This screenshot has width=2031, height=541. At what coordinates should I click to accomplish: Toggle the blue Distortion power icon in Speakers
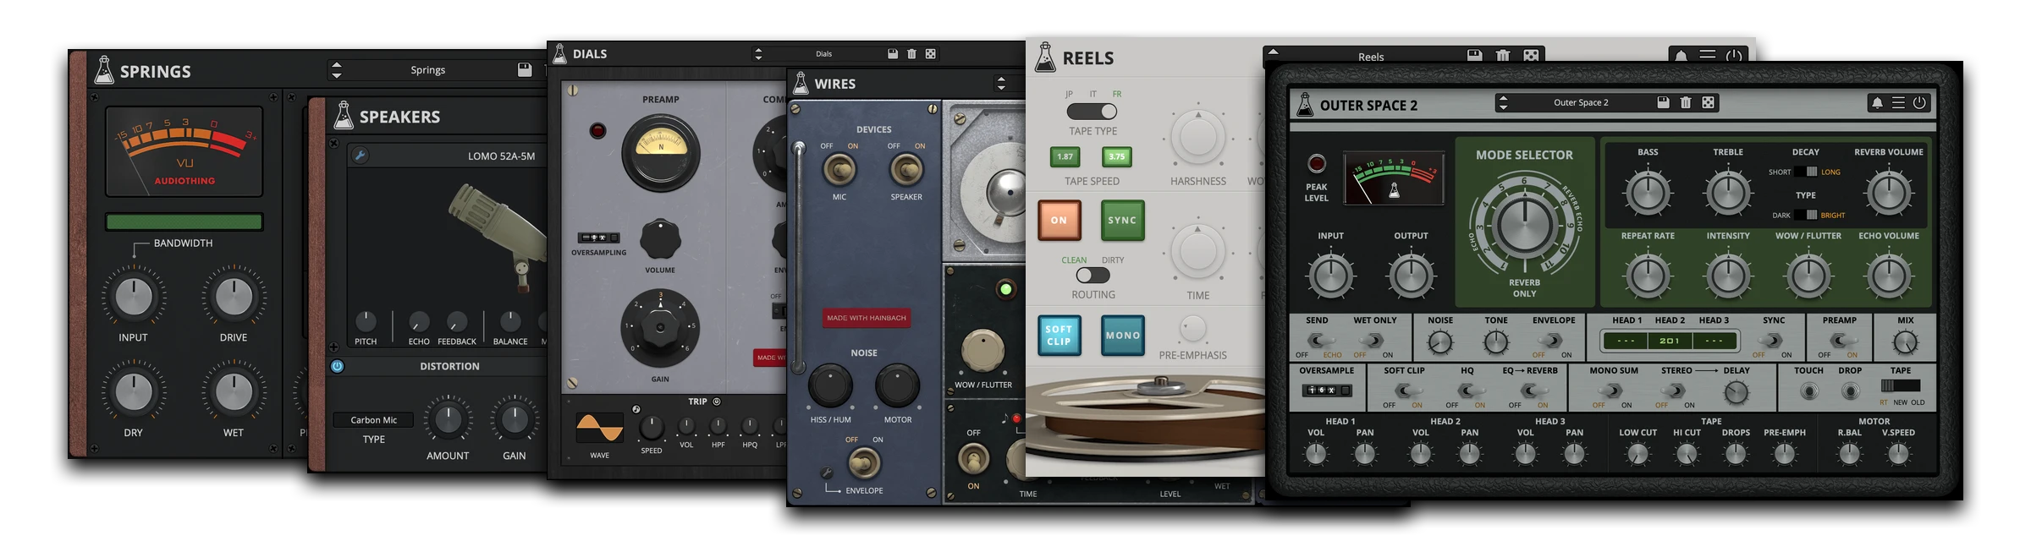337,366
